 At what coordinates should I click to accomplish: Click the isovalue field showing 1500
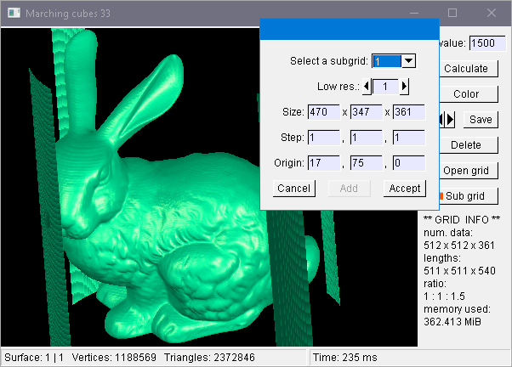487,42
